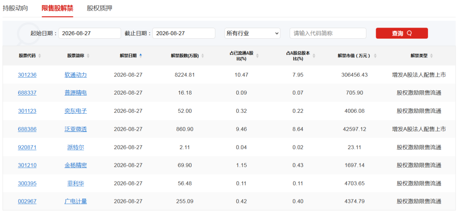Select value 8224.81 in 软通动力 row

pos(184,75)
